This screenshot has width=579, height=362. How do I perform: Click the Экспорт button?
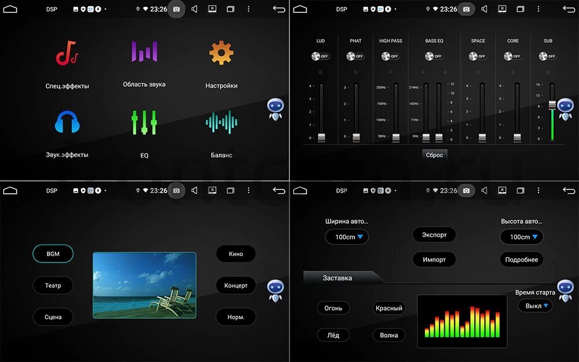click(434, 234)
